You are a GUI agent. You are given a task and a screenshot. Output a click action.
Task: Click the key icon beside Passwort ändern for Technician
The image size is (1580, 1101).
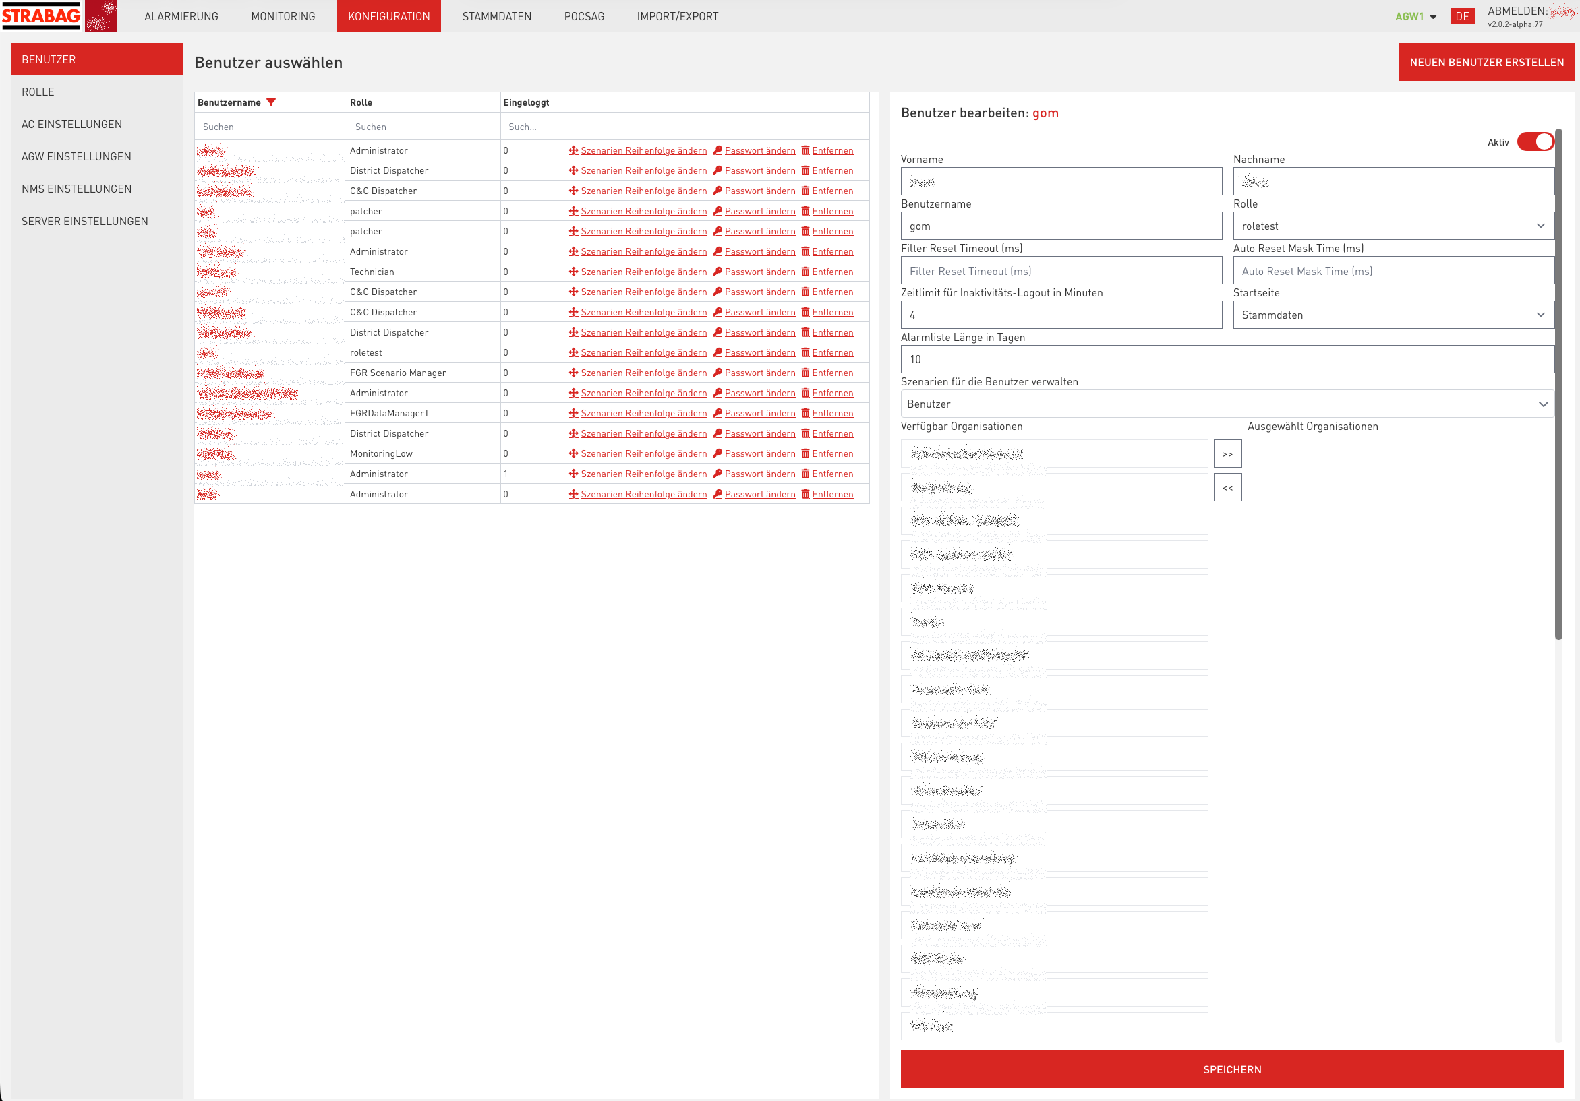(x=718, y=272)
